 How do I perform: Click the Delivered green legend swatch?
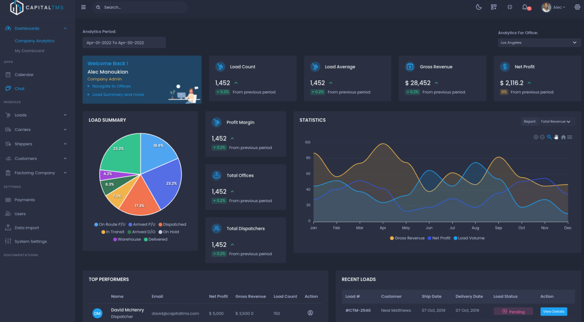coord(146,240)
